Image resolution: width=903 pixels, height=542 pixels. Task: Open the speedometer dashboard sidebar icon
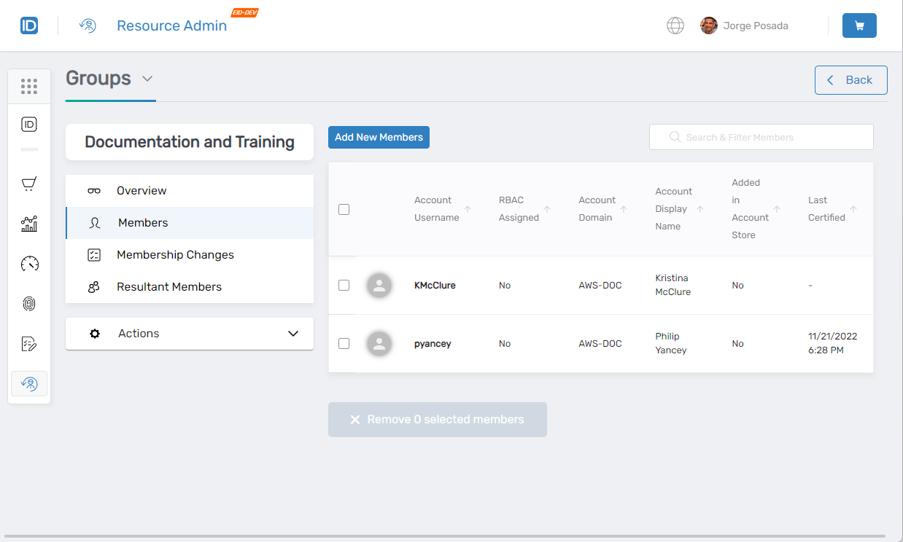[29, 264]
